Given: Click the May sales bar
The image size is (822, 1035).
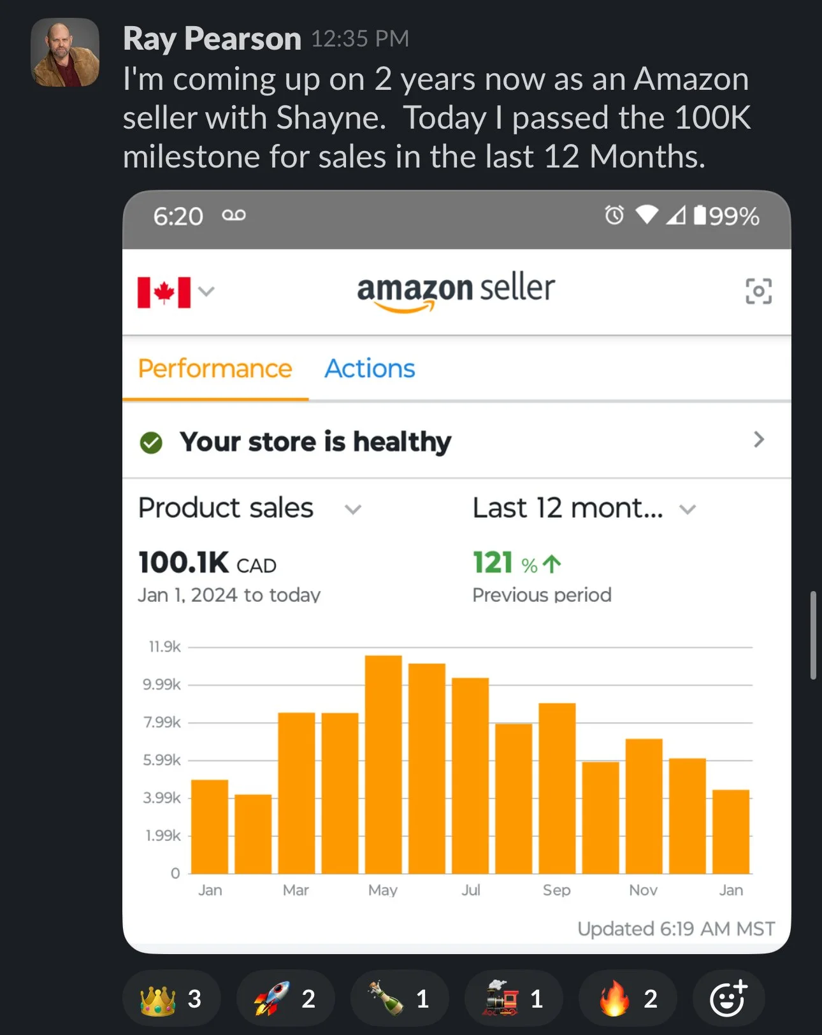Looking at the screenshot, I should coord(383,764).
